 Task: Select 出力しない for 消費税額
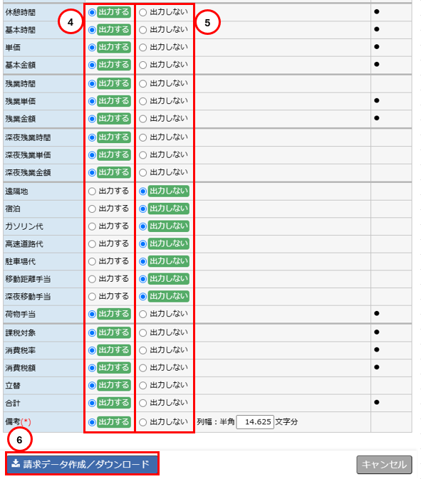[x=142, y=368]
